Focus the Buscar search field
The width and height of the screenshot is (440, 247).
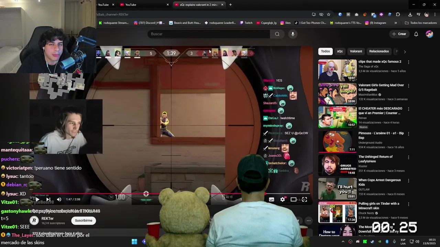coord(209,34)
